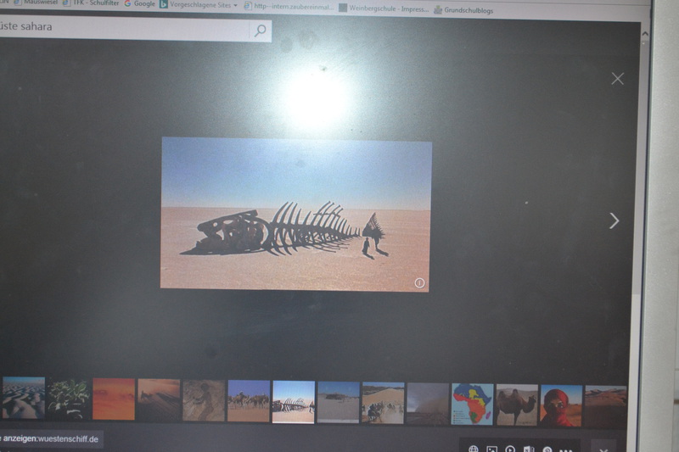Open the three-dots more menu in bottom bar
Viewport: 679px width, 452px height.
566,449
